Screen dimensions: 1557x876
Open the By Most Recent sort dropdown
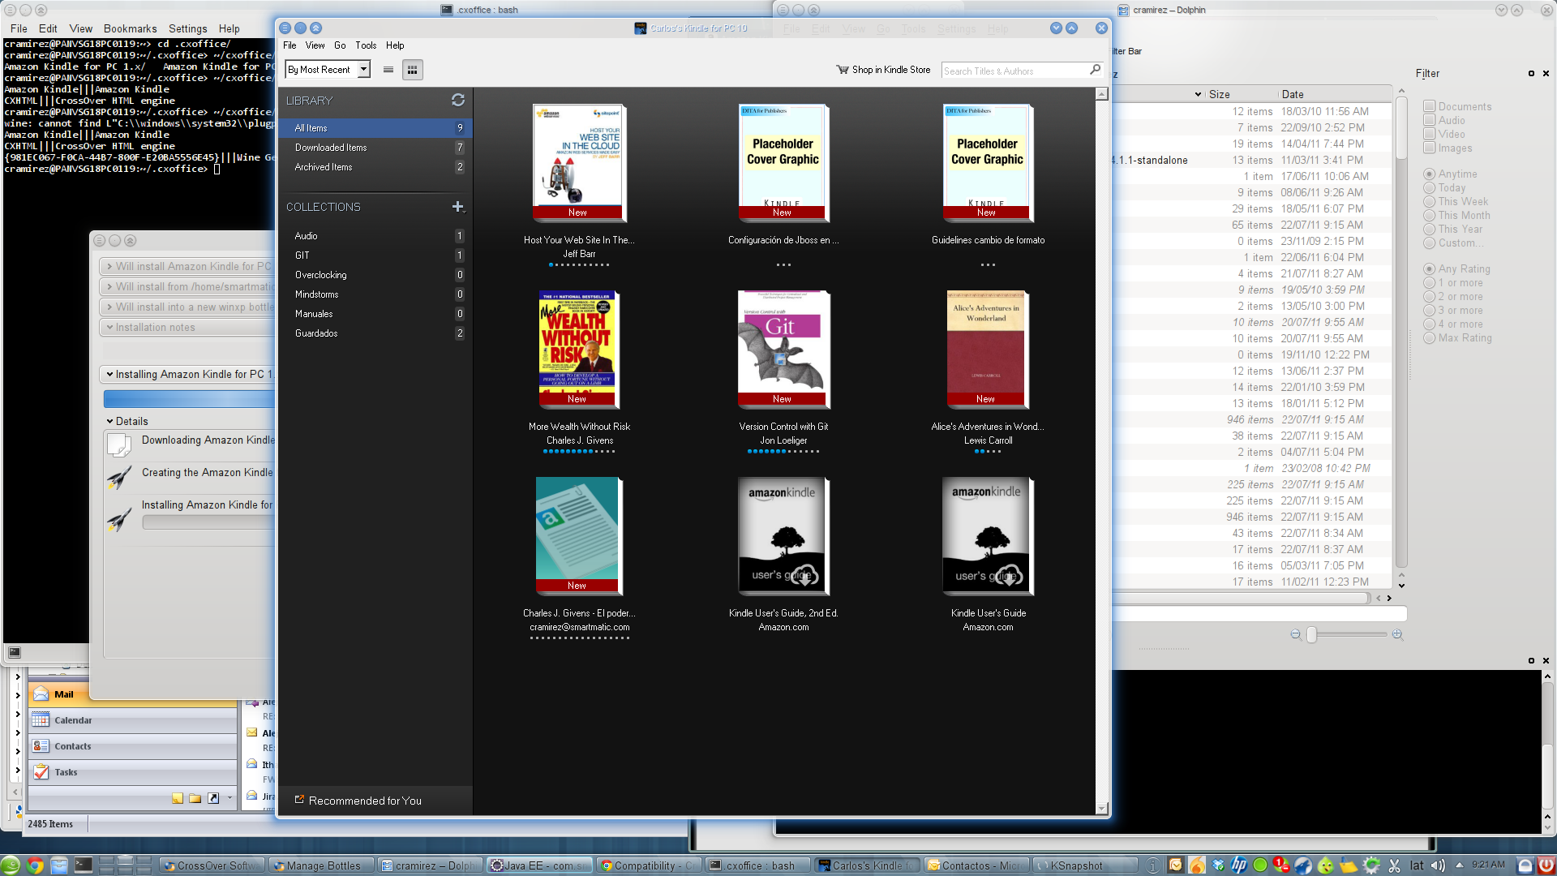pyautogui.click(x=327, y=69)
